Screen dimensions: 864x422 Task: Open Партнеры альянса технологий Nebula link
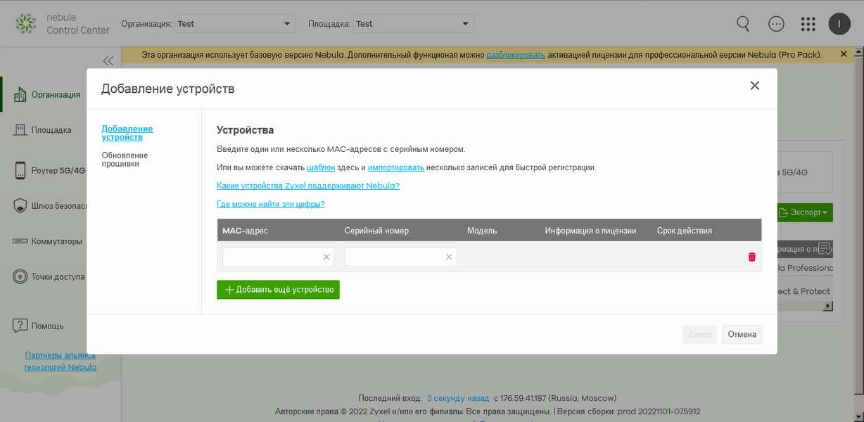61,361
